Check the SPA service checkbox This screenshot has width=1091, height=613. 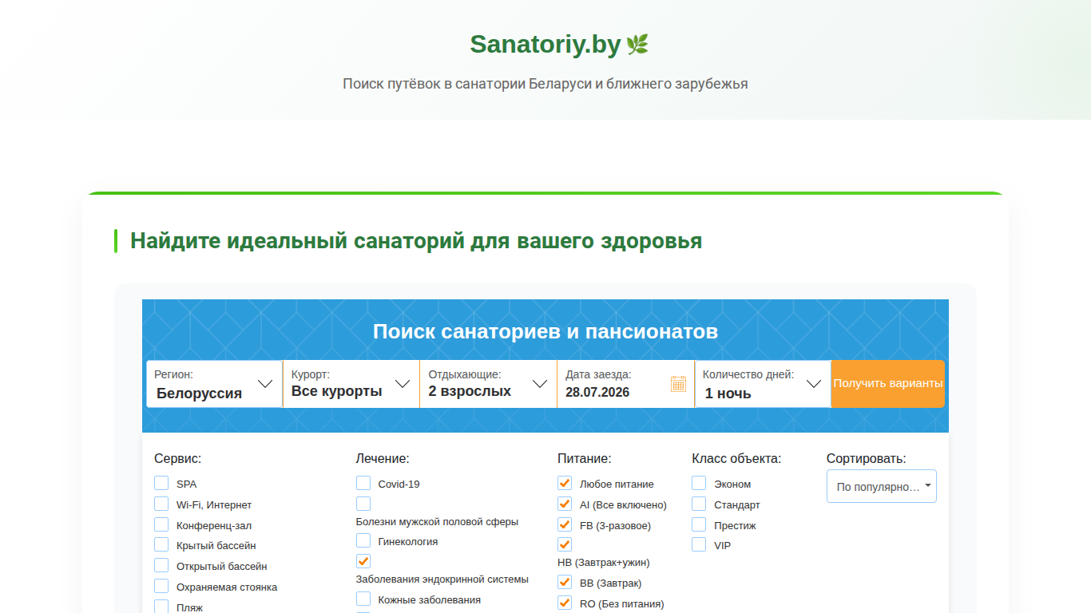(x=161, y=483)
